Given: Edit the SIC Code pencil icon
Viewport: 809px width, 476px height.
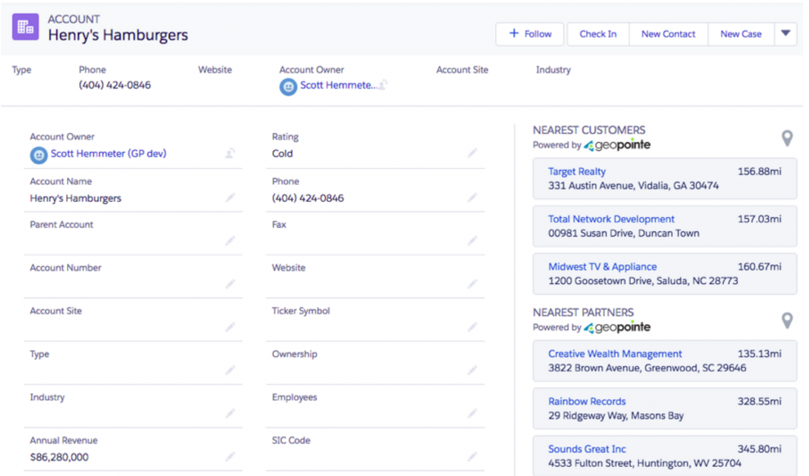Looking at the screenshot, I should pos(472,456).
